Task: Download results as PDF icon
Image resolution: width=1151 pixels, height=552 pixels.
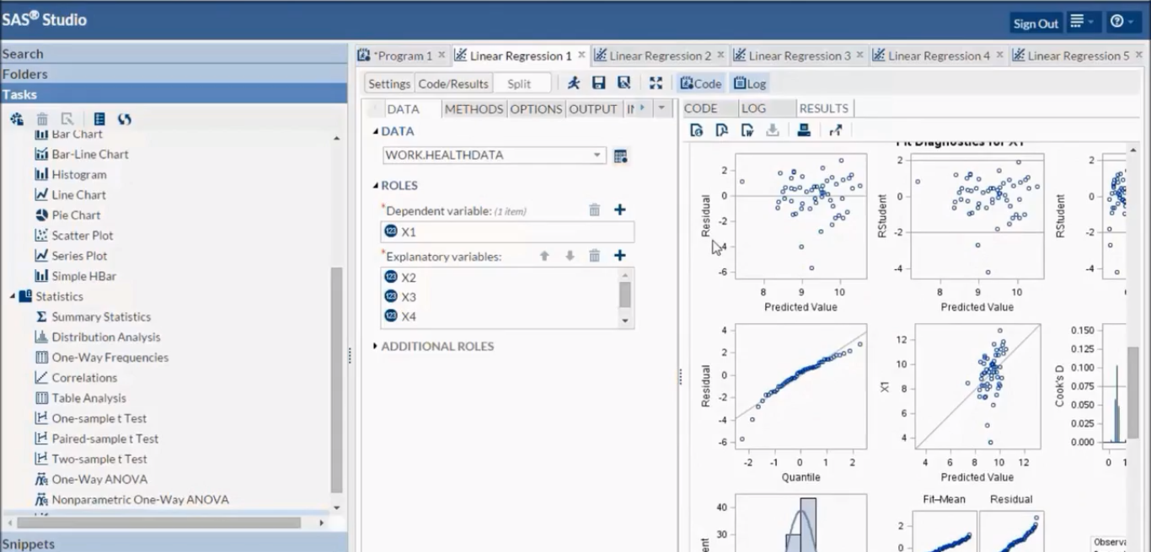Action: 721,130
